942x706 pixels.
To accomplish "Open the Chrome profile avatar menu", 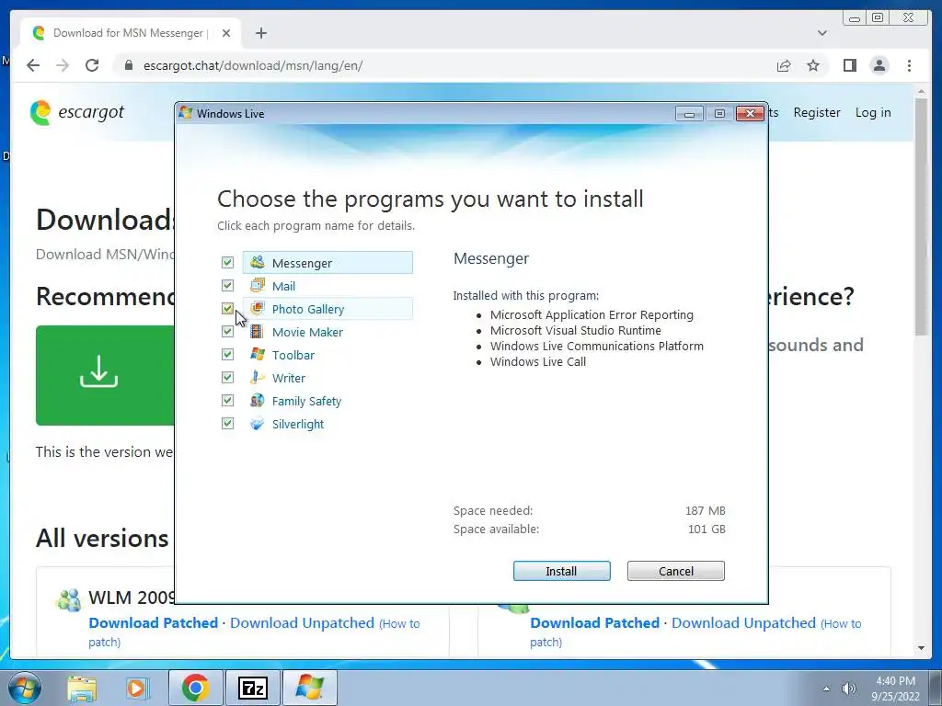I will coord(879,65).
